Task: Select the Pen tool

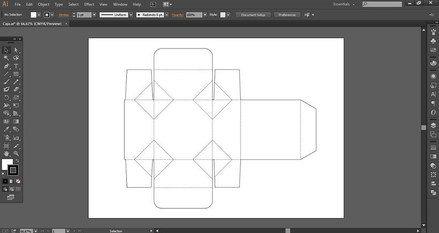Action: (6, 66)
